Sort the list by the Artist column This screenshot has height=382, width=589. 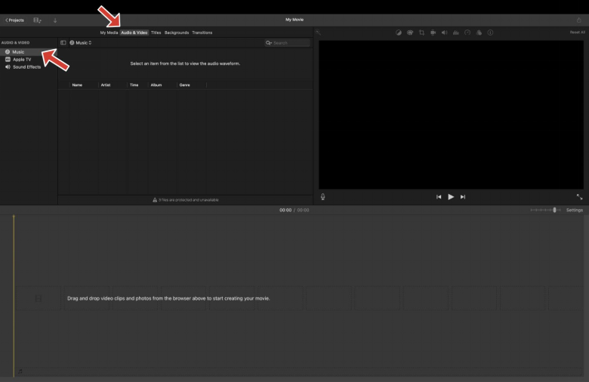tap(106, 85)
